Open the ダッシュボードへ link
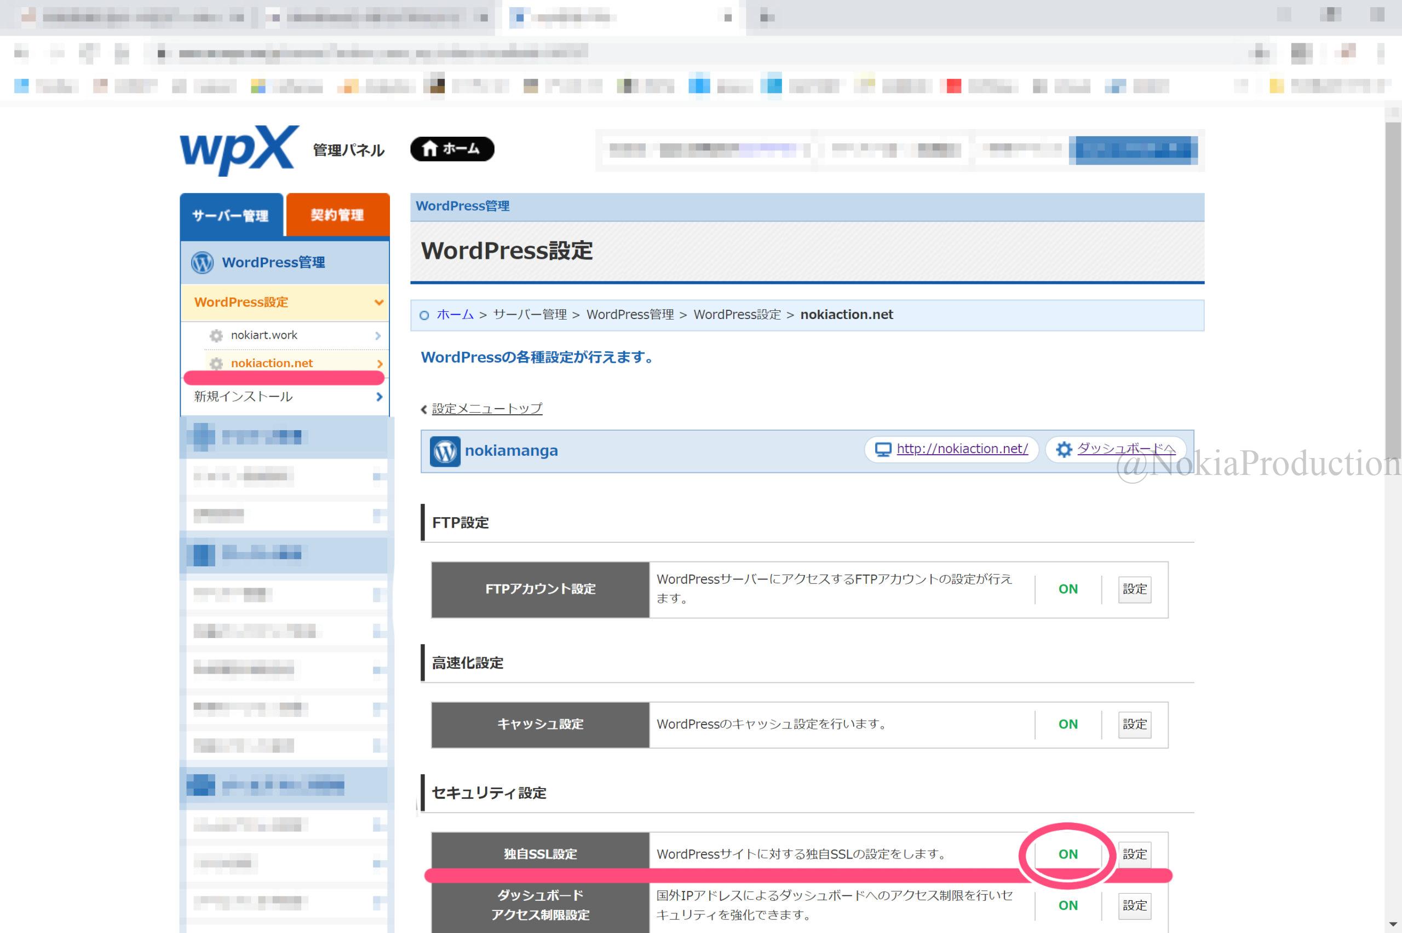This screenshot has width=1402, height=933. (1126, 449)
